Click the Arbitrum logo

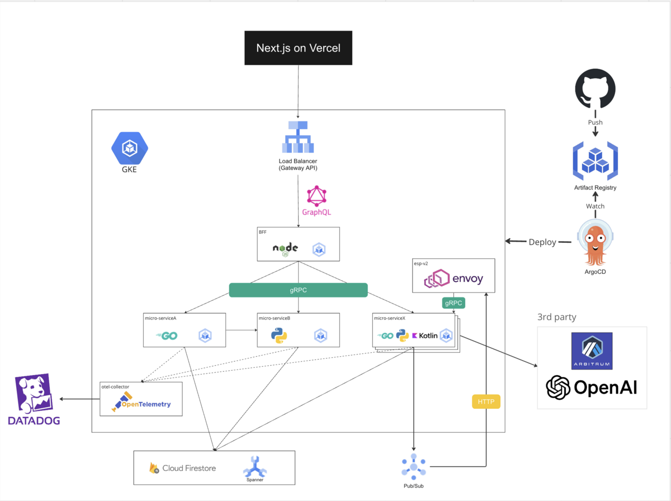(x=592, y=351)
